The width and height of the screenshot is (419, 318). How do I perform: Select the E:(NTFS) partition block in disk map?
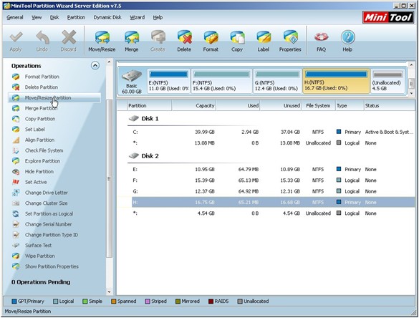tap(168, 81)
